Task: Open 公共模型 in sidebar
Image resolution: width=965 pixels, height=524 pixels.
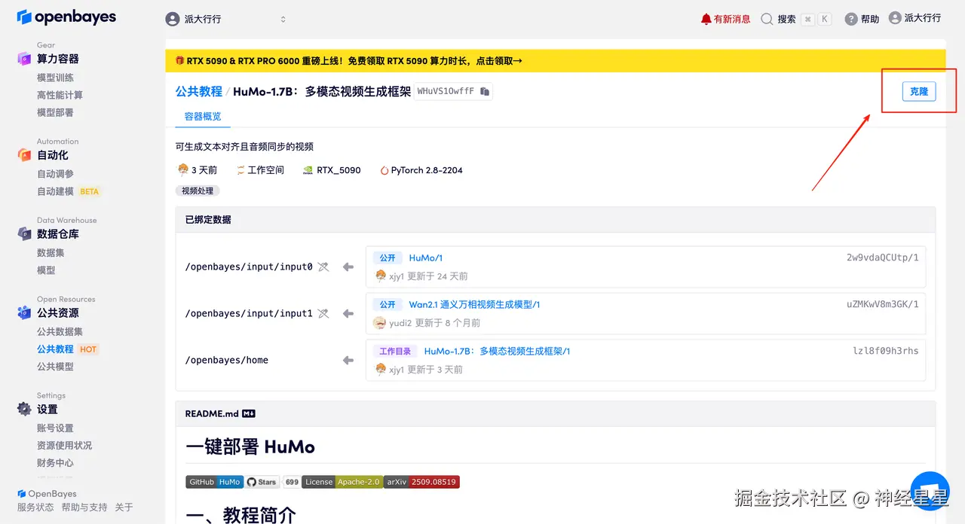Action: click(x=55, y=367)
